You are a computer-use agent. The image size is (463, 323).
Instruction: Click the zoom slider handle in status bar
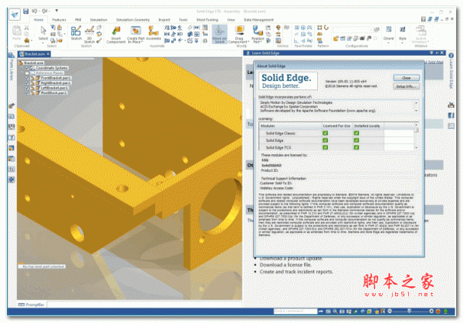[x=409, y=311]
